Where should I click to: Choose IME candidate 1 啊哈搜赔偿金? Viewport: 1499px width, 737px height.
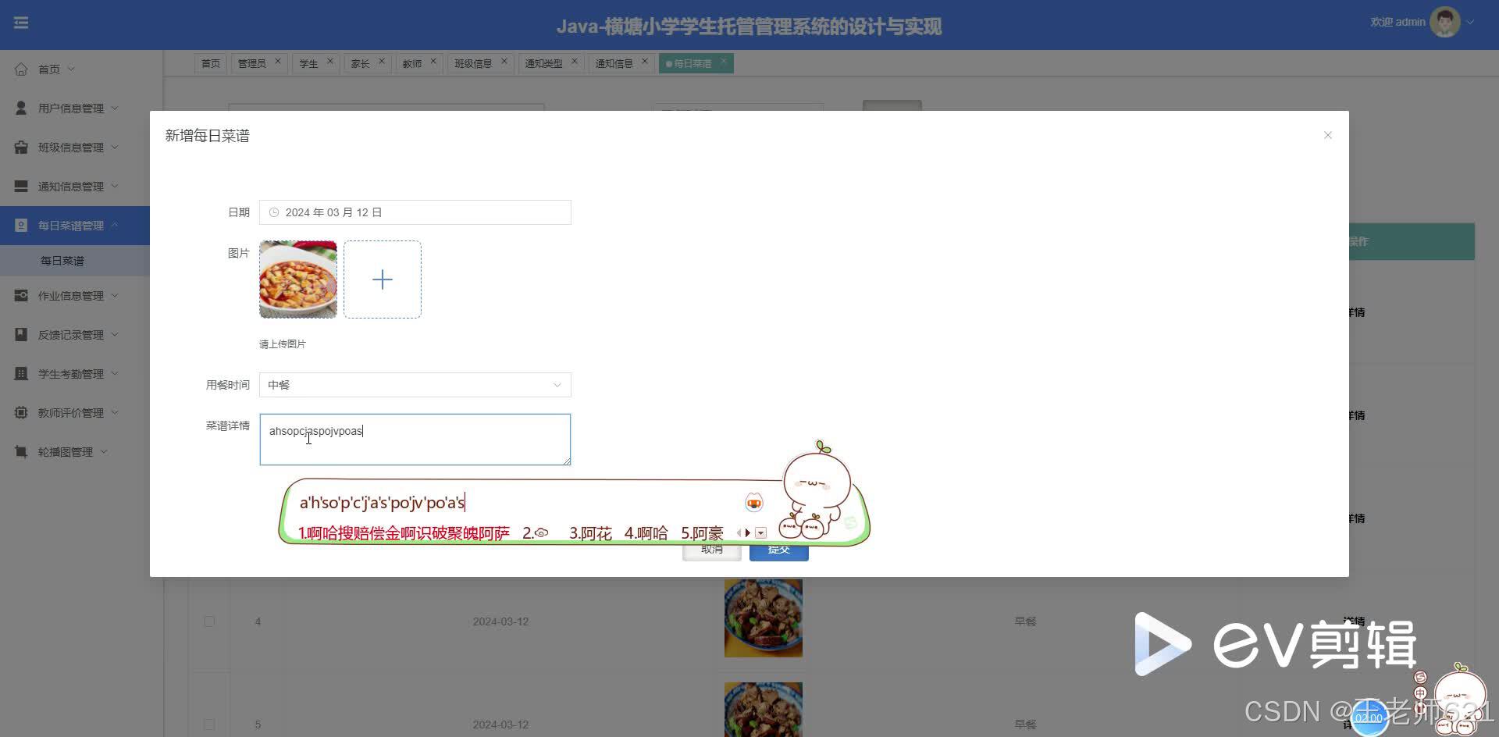[404, 533]
